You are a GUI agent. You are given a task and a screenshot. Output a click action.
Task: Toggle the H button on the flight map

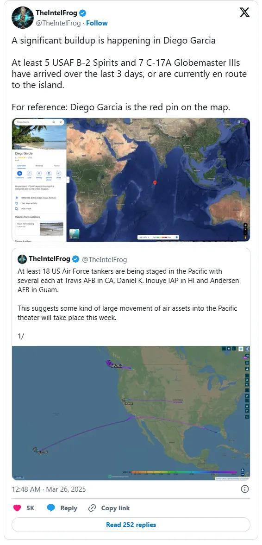(x=229, y=349)
